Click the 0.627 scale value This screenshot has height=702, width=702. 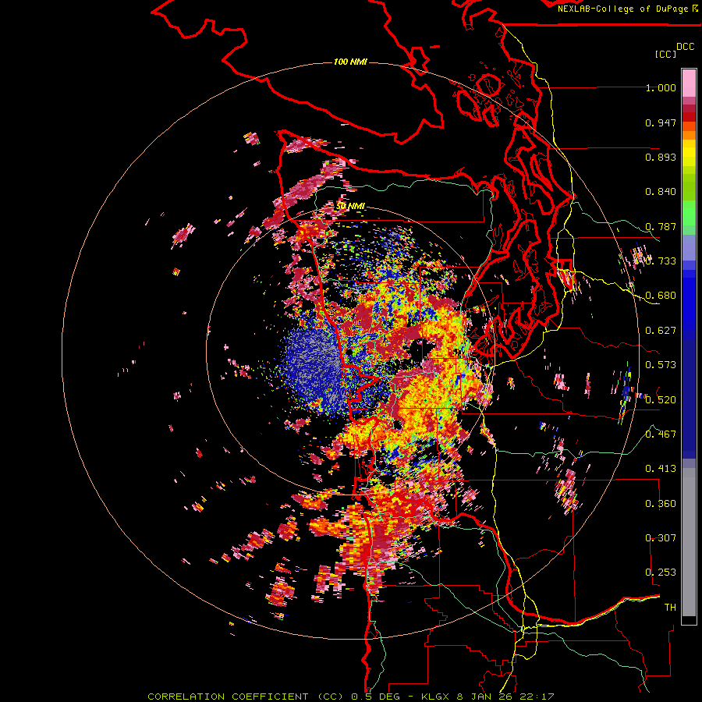(x=661, y=331)
